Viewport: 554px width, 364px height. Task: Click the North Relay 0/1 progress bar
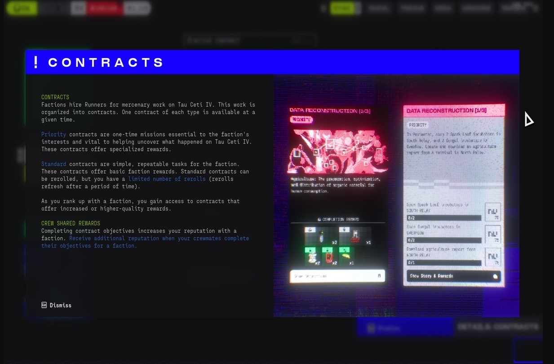[443, 262]
